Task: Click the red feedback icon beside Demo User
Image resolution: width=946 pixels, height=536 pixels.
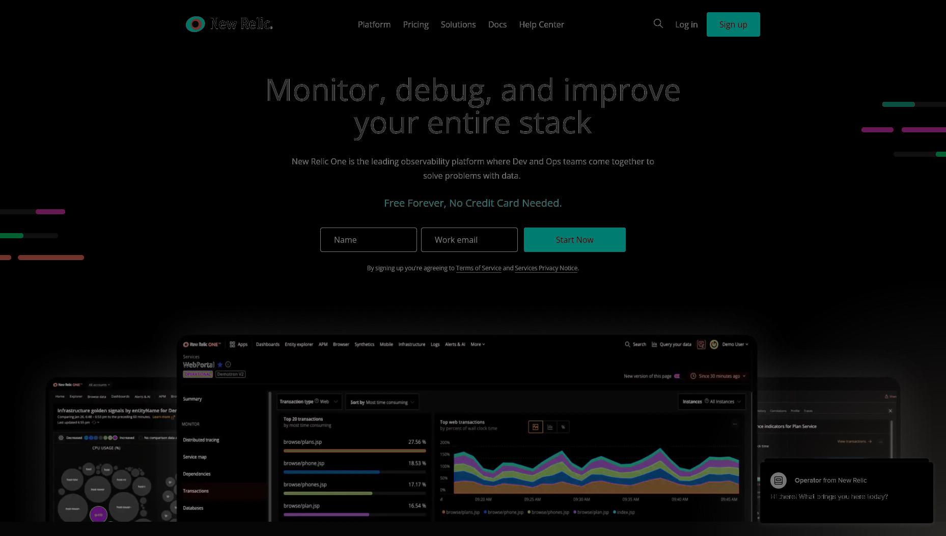Action: click(701, 345)
